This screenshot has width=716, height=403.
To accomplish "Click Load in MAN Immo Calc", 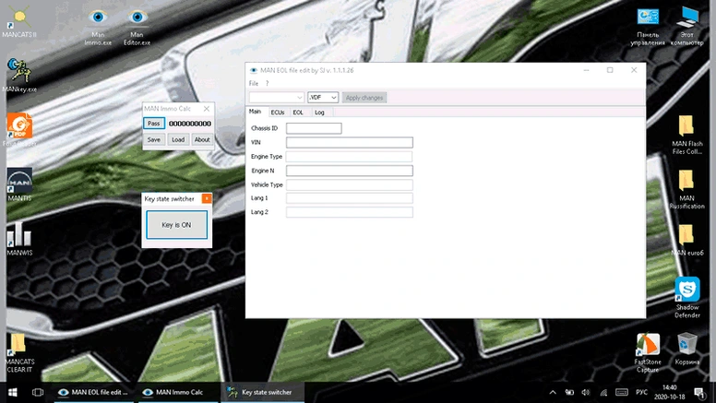I will (x=178, y=139).
